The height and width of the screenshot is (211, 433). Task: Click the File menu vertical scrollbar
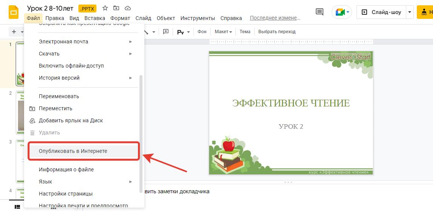click(141, 134)
